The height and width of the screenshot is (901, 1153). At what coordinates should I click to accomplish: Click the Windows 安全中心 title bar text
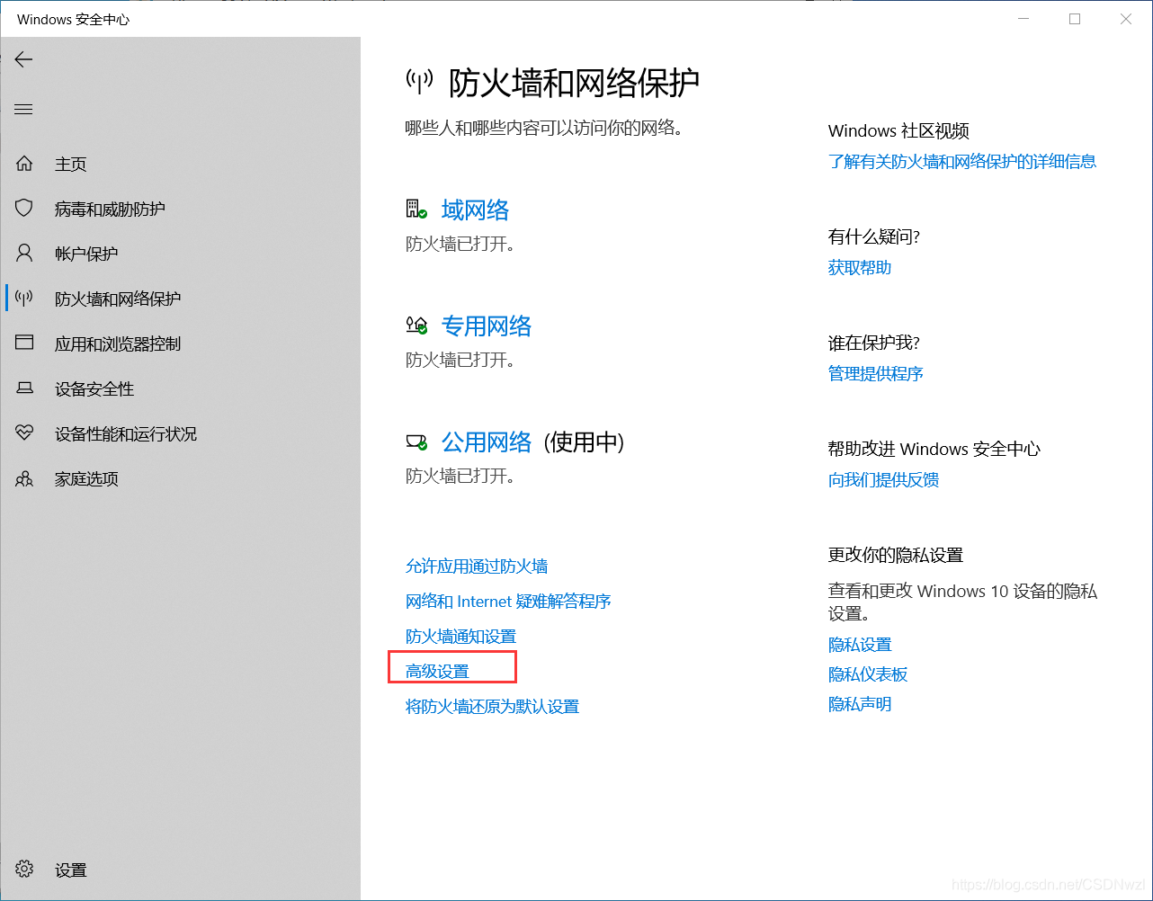74,20
